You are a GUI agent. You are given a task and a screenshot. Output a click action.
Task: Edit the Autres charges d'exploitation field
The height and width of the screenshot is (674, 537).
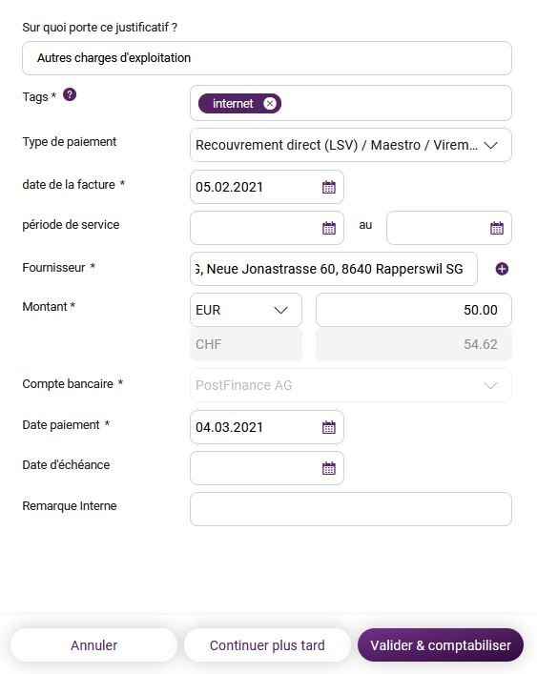tap(267, 58)
